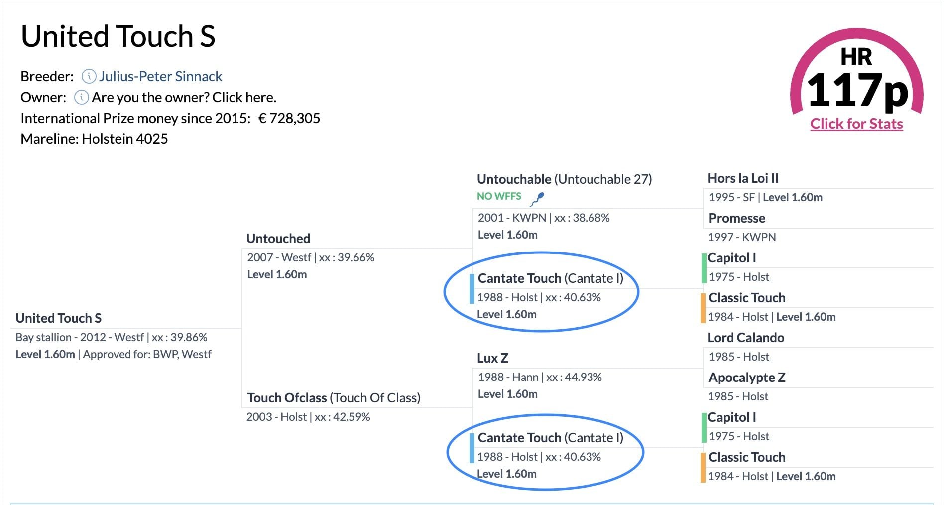
Task: Open the Promesse ancestor entry
Action: pos(737,218)
